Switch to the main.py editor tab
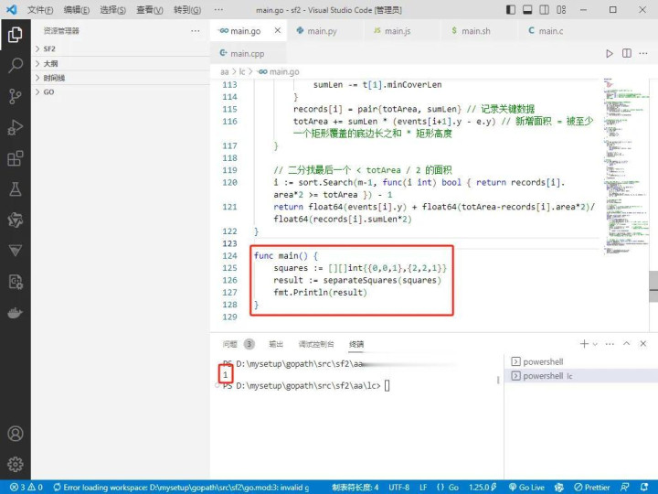Image resolution: width=658 pixels, height=494 pixels. [316, 31]
